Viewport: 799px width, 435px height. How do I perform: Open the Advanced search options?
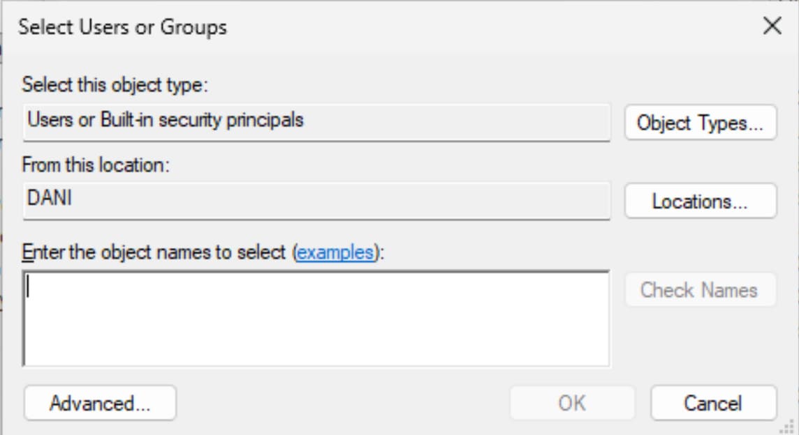[100, 404]
